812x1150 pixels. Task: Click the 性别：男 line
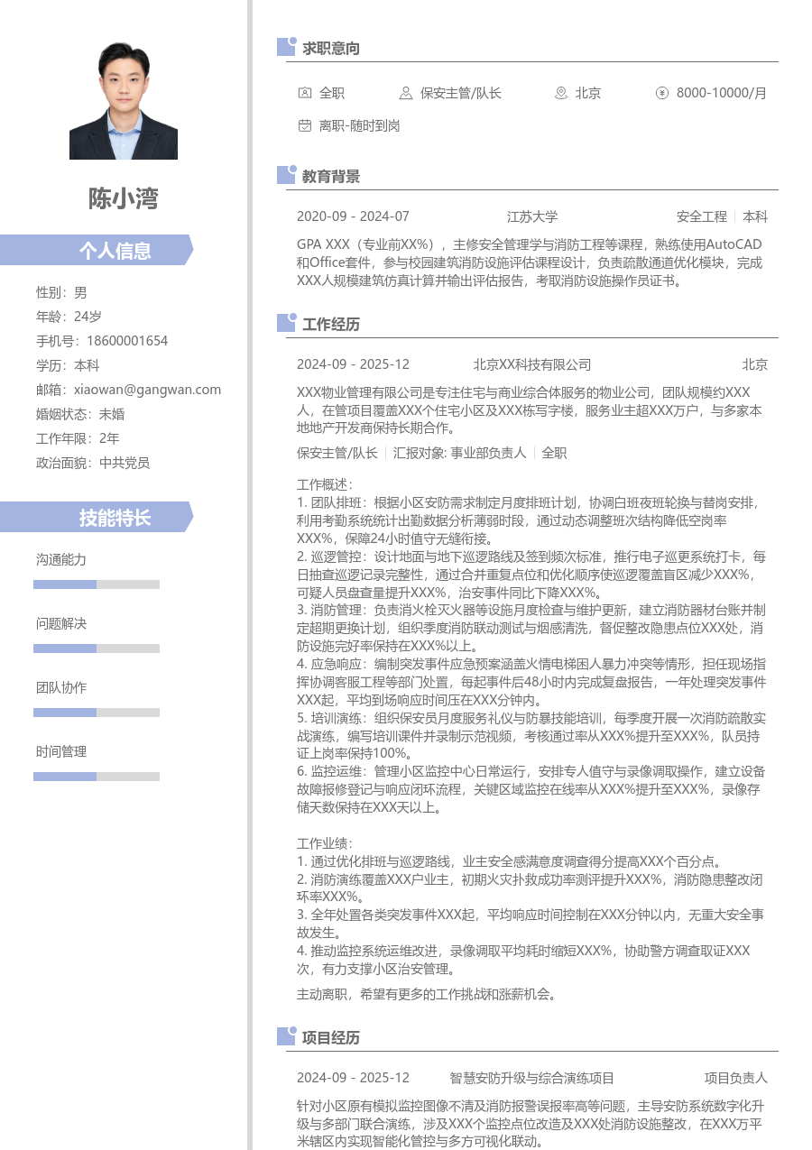(61, 292)
